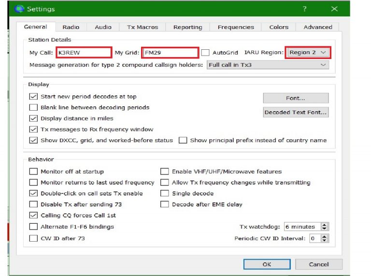This screenshot has width=371, height=276.
Task: Click the help question mark icon
Action: 304,9
